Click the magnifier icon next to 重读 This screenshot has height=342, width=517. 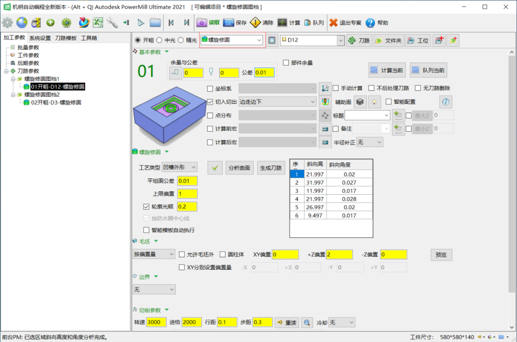point(306,322)
